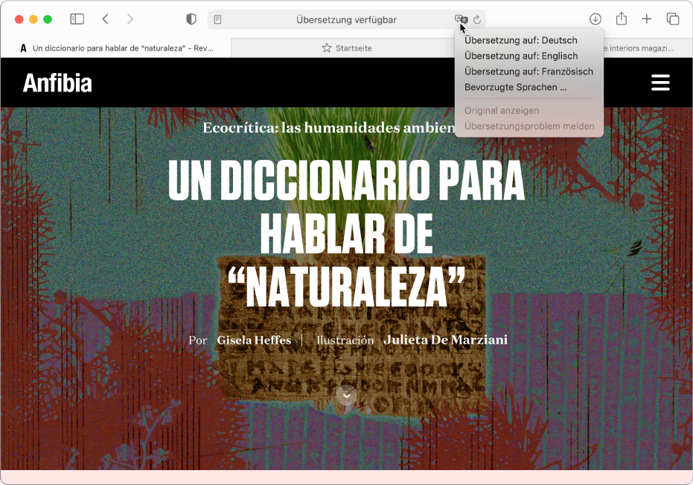
Task: Open the privacy report shield icon
Action: (191, 19)
